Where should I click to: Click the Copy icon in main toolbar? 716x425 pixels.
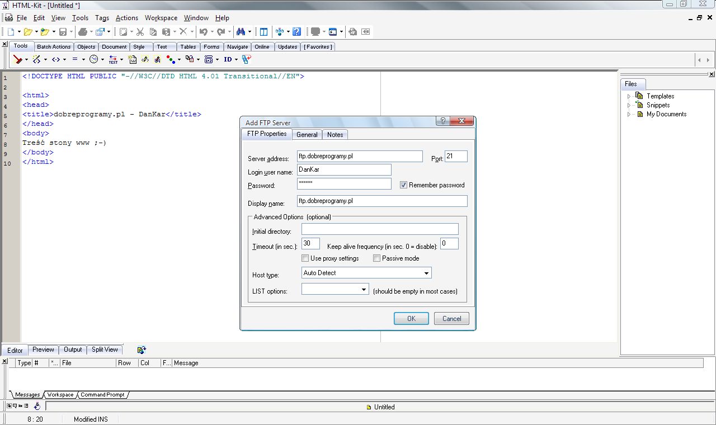coord(153,32)
